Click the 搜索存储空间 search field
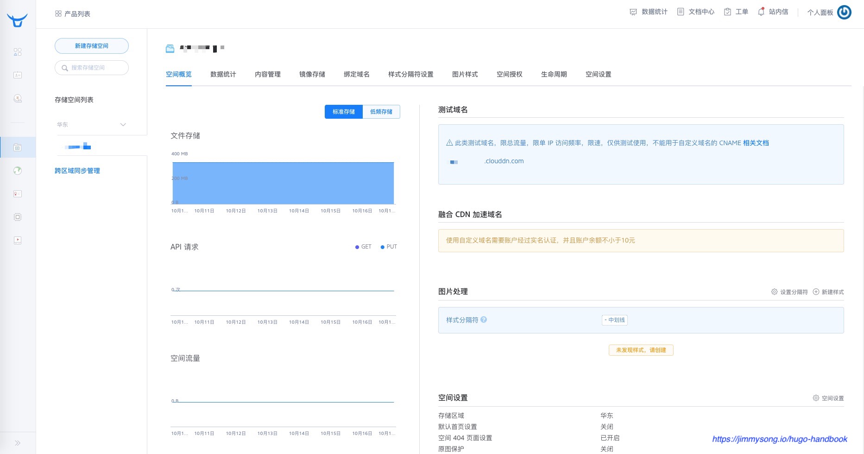The image size is (864, 454). tap(91, 68)
